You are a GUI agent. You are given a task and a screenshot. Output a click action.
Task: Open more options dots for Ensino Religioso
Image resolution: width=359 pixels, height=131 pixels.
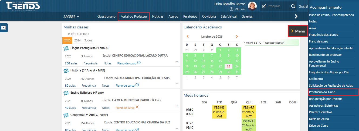[177, 106]
